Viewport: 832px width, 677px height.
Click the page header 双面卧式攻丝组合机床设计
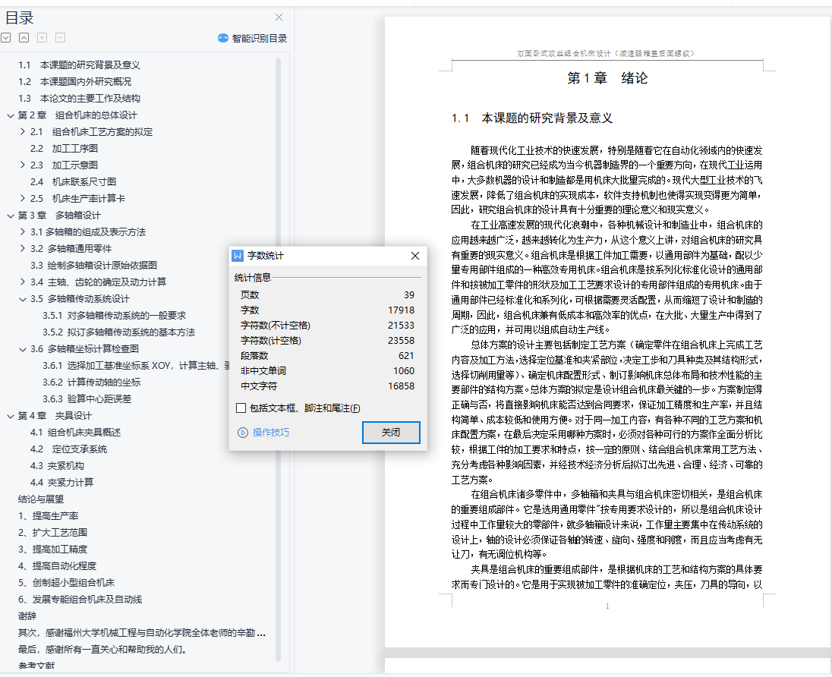(606, 53)
